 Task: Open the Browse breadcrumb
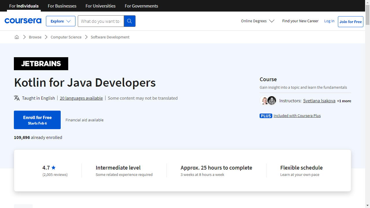tap(35, 37)
